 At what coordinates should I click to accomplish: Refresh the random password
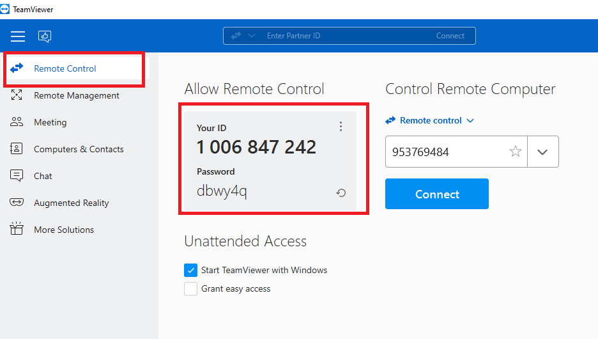click(341, 193)
